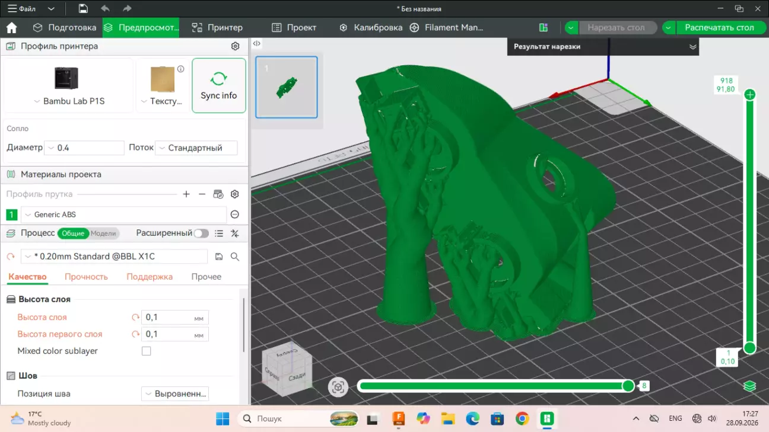Save the process preset icon
Viewport: 769px width, 432px height.
point(219,257)
